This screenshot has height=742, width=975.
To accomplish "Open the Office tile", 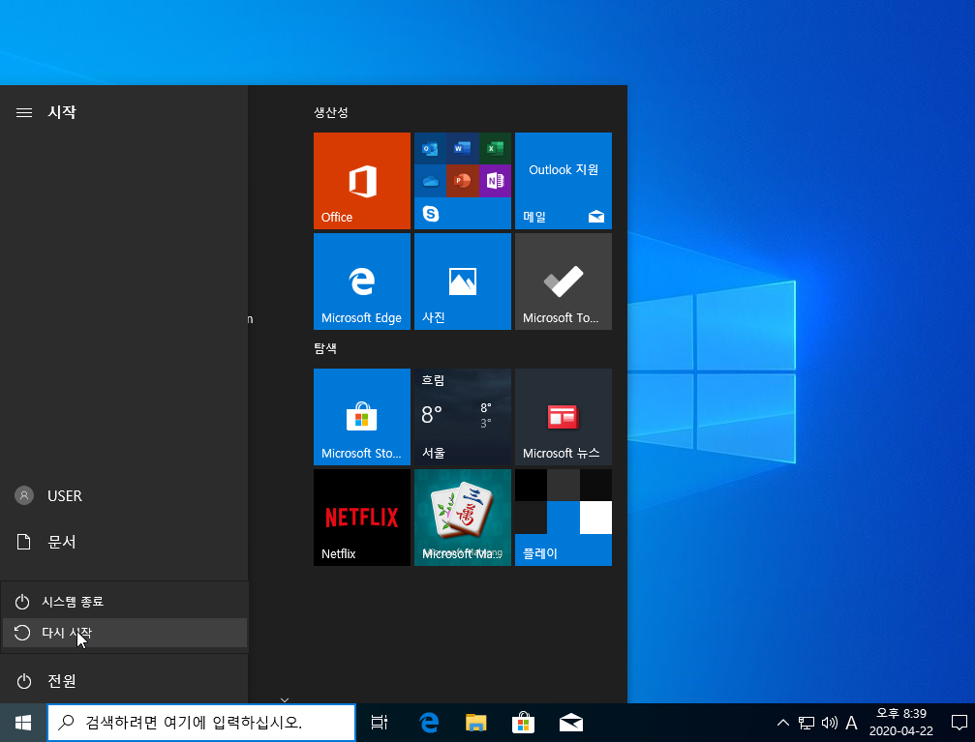I will (x=362, y=180).
